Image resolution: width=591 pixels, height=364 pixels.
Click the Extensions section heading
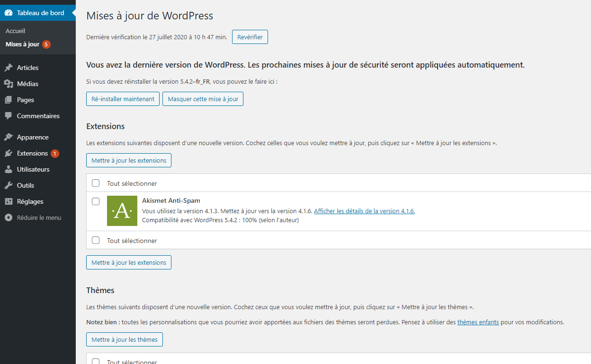106,126
